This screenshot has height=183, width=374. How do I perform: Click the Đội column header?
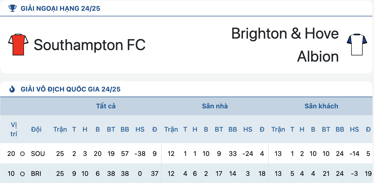(x=36, y=129)
